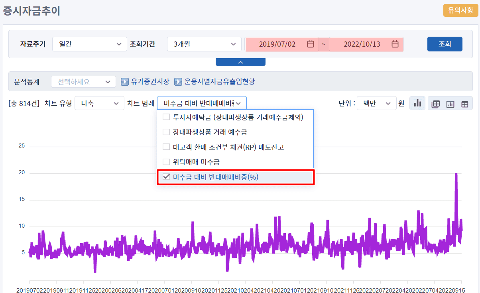Open the end date calendar picker icon
Screen dimensions: 480x293
point(395,44)
